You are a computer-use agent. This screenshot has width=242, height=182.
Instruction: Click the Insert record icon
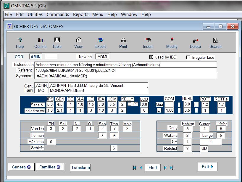tap(148, 40)
